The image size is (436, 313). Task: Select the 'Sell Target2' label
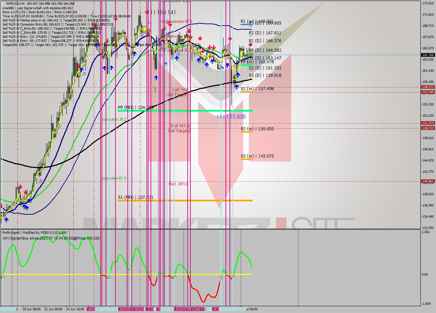pyautogui.click(x=179, y=131)
